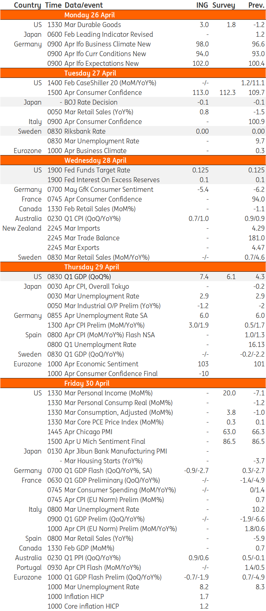Click the Friday 30 April header bar
The height and width of the screenshot is (611, 266).
tap(133, 383)
